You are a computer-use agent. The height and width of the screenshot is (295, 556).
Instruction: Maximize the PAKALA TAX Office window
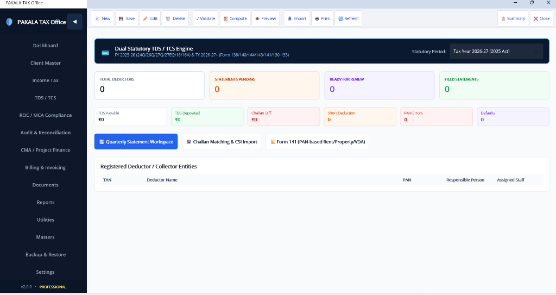click(x=532, y=3)
